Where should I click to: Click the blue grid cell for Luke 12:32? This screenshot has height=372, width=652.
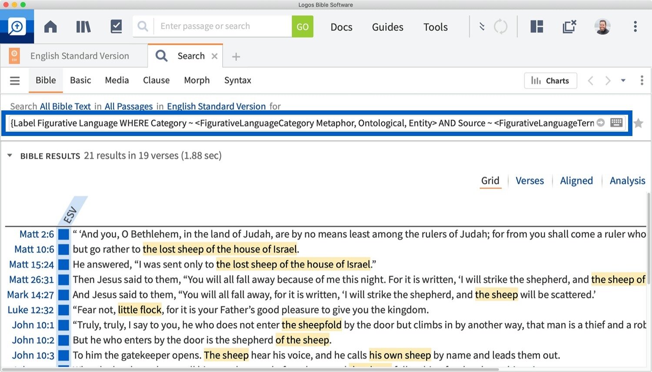[x=64, y=310]
